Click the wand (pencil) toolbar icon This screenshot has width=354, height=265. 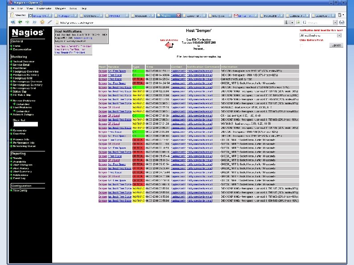(x=49, y=22)
